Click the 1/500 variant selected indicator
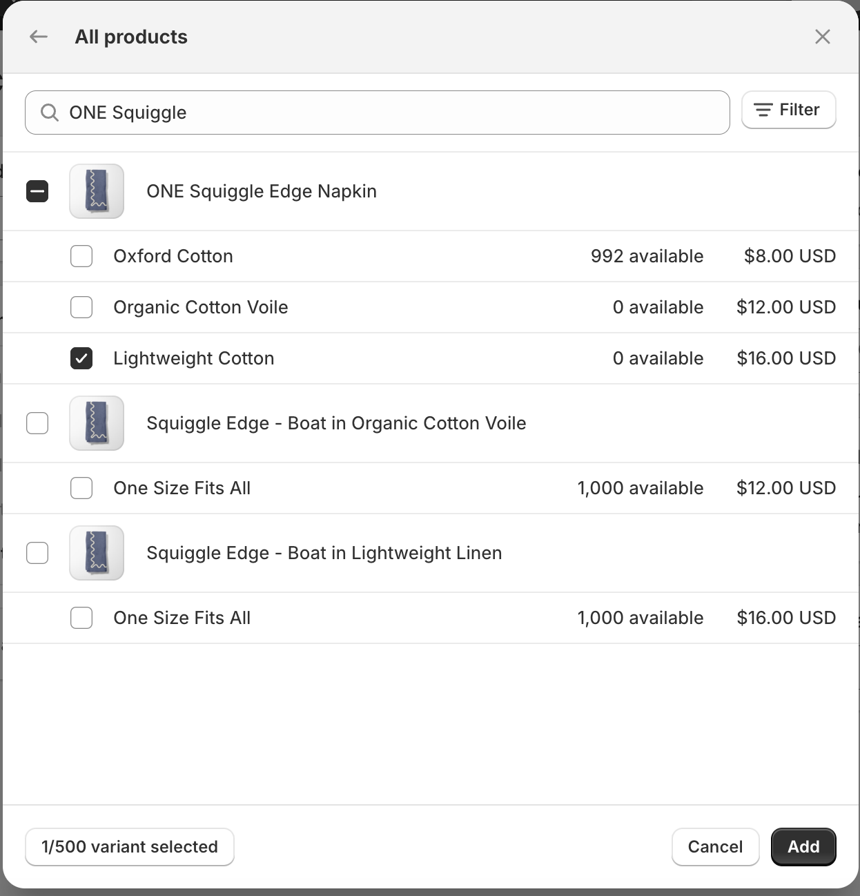Viewport: 860px width, 896px height. [129, 847]
